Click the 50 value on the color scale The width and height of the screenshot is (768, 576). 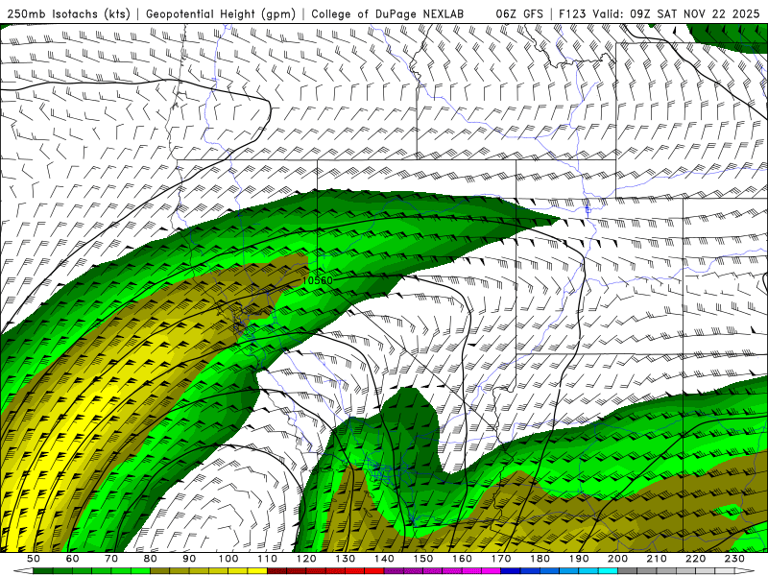(x=34, y=559)
